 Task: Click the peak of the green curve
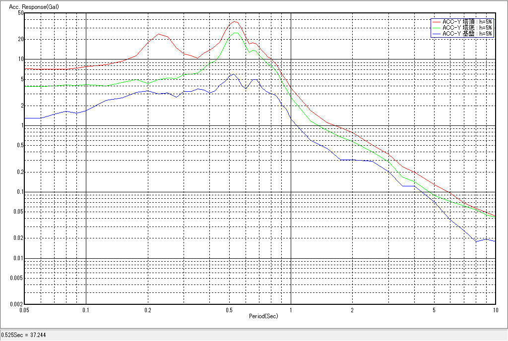[236, 33]
